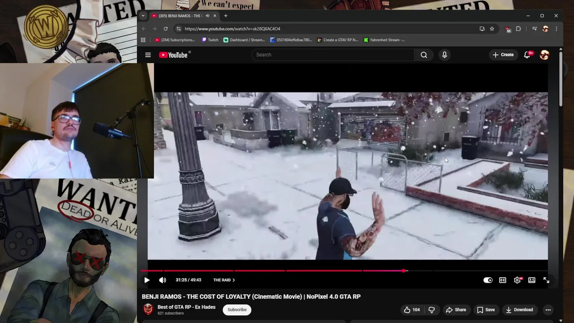
Task: Close the BENJI RAMOS tab
Action: point(215,16)
